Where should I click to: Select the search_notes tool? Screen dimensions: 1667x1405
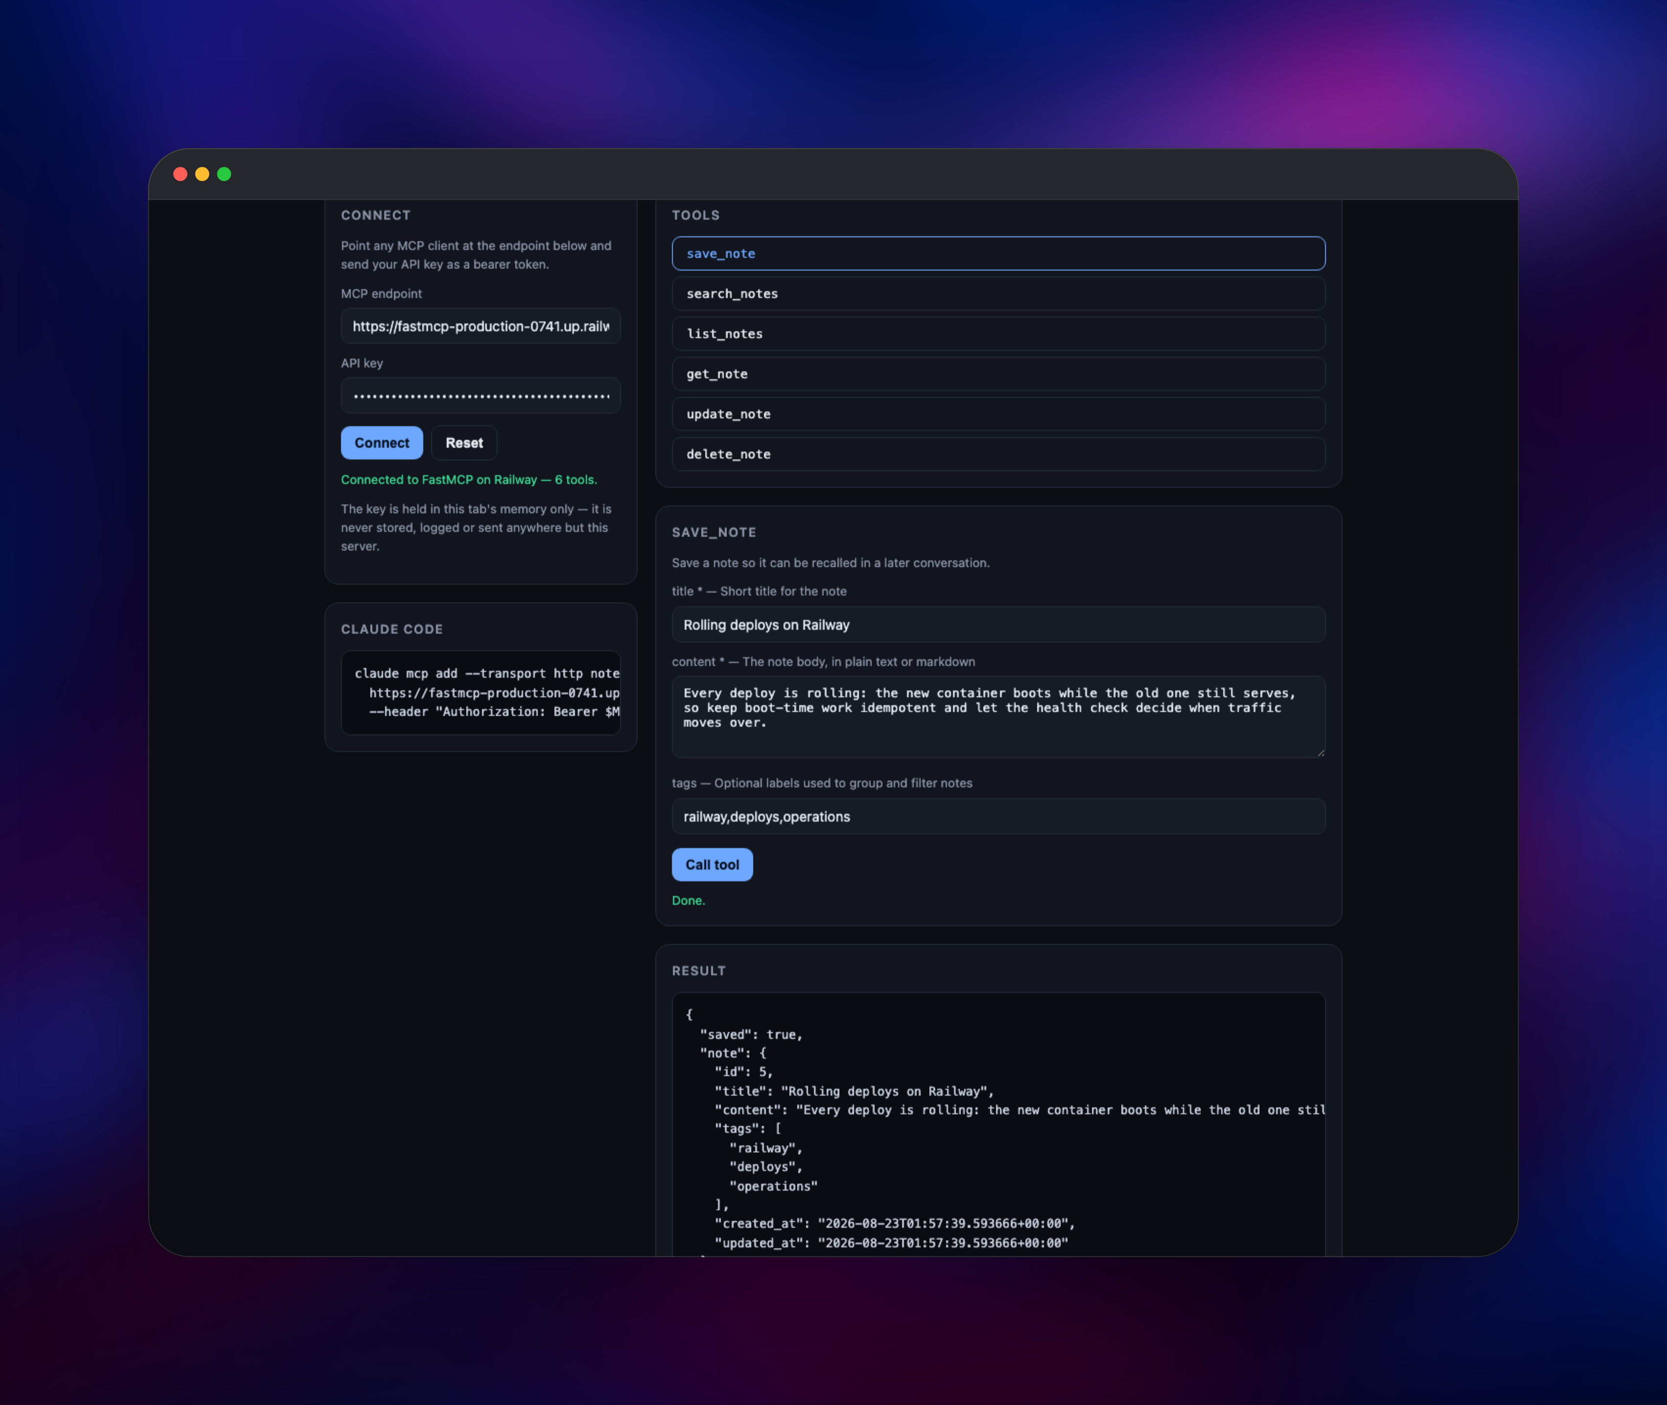coord(998,294)
